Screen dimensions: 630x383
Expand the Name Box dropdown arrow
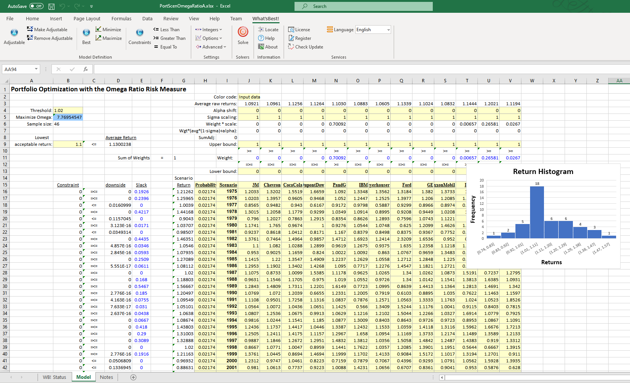(36, 69)
